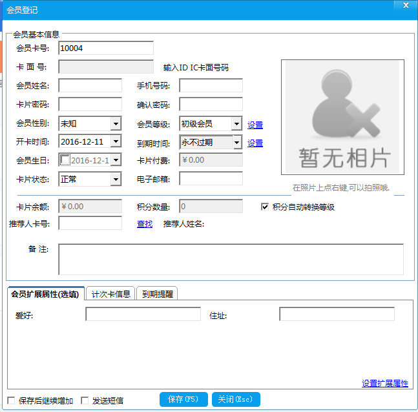Click the 关闭 (Esc) button
The image size is (418, 412).
236,399
